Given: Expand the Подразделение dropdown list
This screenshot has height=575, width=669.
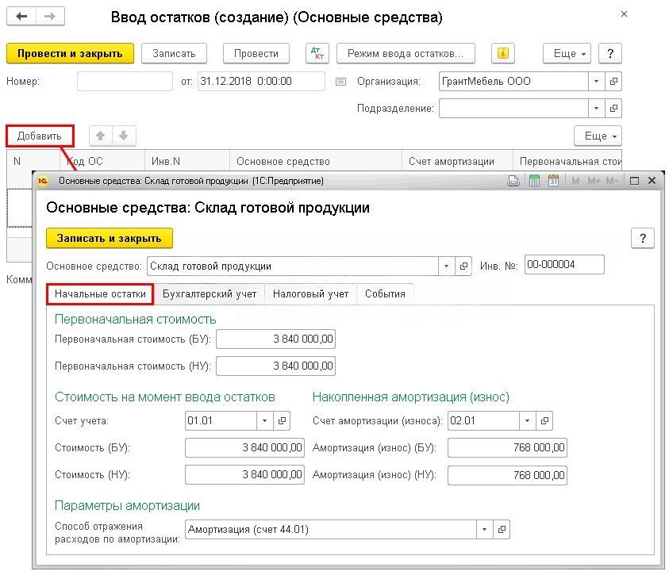Looking at the screenshot, I should pos(597,109).
